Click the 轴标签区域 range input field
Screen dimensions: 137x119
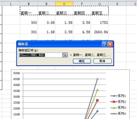pyautogui.click(x=40, y=55)
